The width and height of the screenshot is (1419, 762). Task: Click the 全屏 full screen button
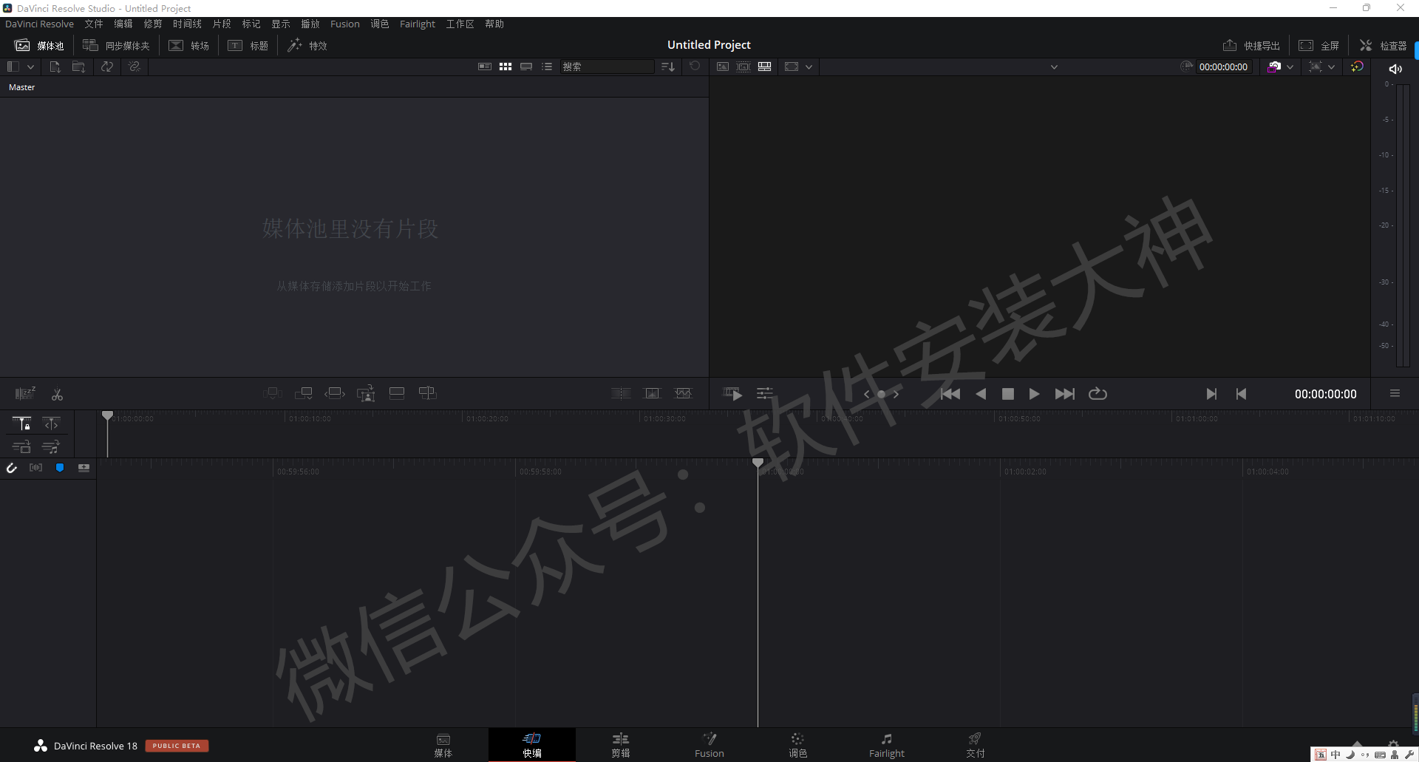1319,46
